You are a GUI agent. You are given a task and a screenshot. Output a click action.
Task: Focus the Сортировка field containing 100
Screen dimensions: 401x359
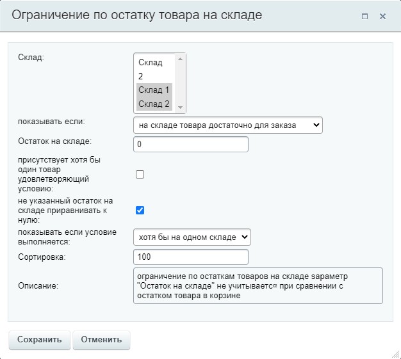click(x=190, y=257)
